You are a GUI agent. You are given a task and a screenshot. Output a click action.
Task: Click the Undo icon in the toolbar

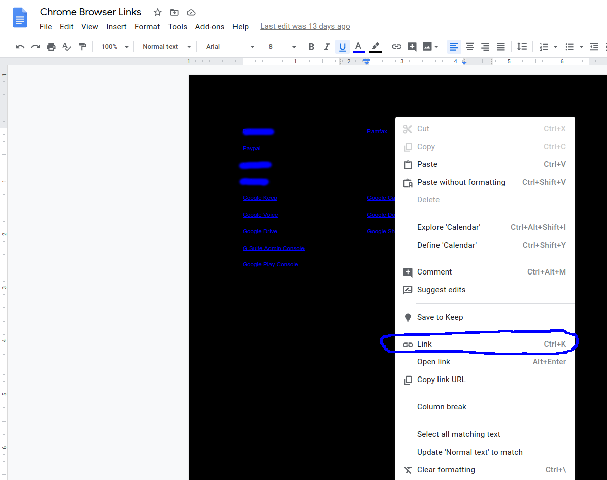click(20, 47)
